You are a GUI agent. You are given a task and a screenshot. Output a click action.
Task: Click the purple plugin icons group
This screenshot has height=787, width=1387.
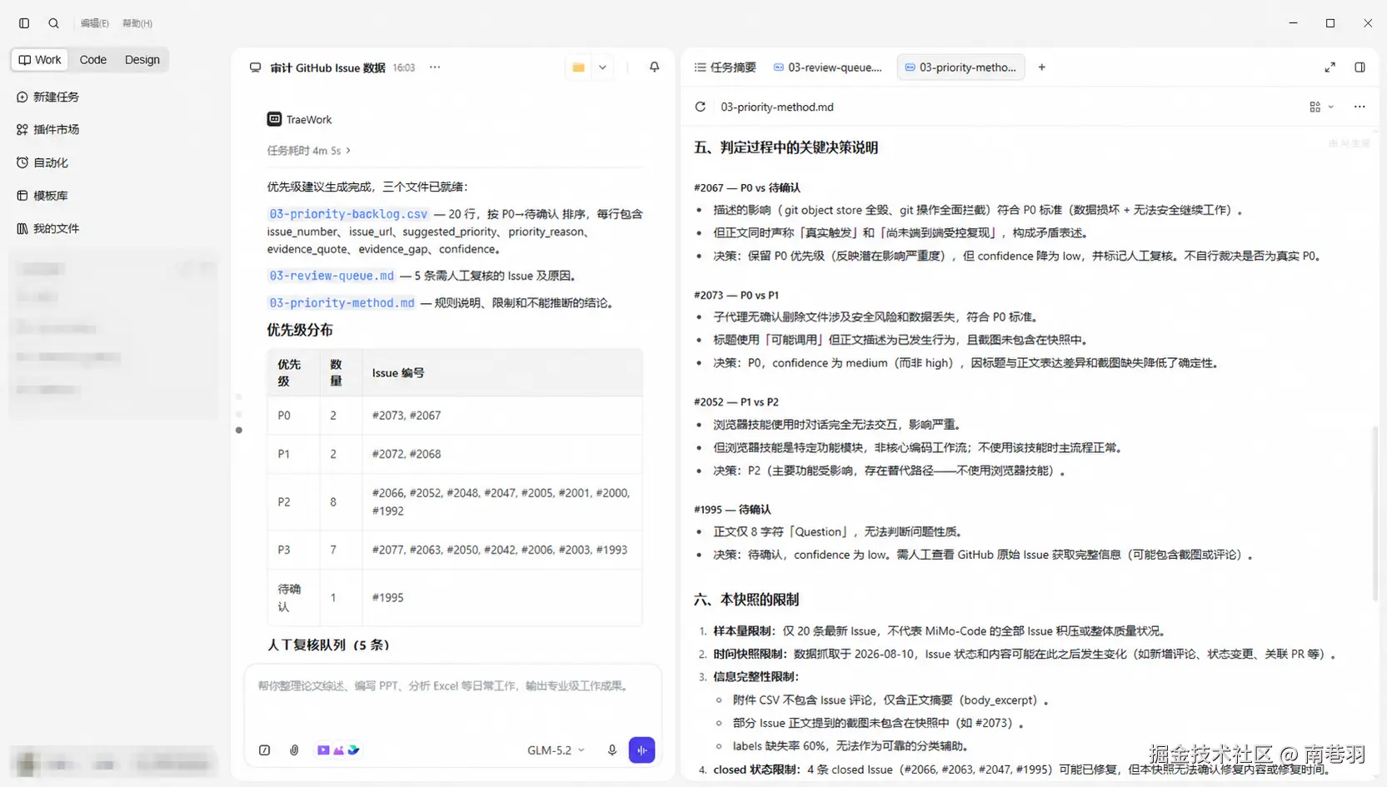tap(338, 750)
